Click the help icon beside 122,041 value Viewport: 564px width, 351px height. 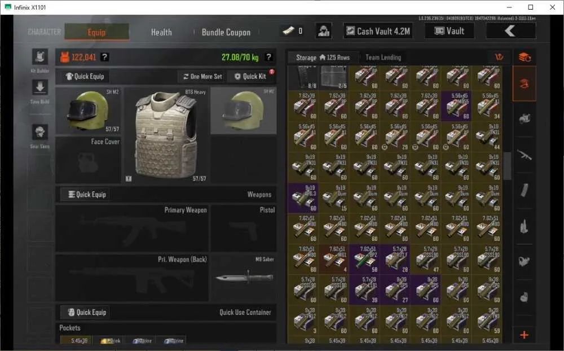point(104,57)
